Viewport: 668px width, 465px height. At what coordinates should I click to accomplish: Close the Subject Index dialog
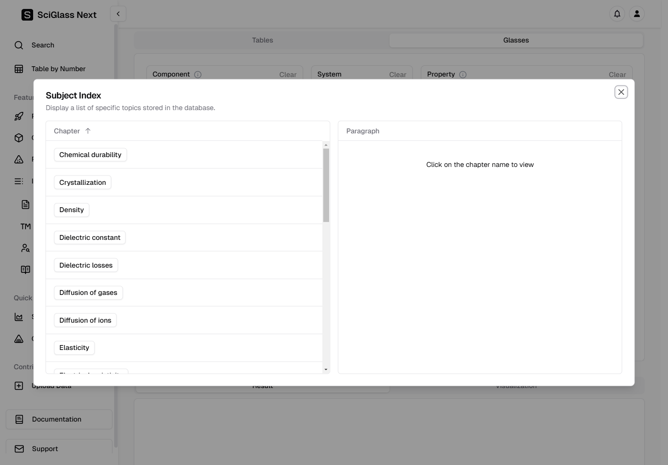(621, 92)
